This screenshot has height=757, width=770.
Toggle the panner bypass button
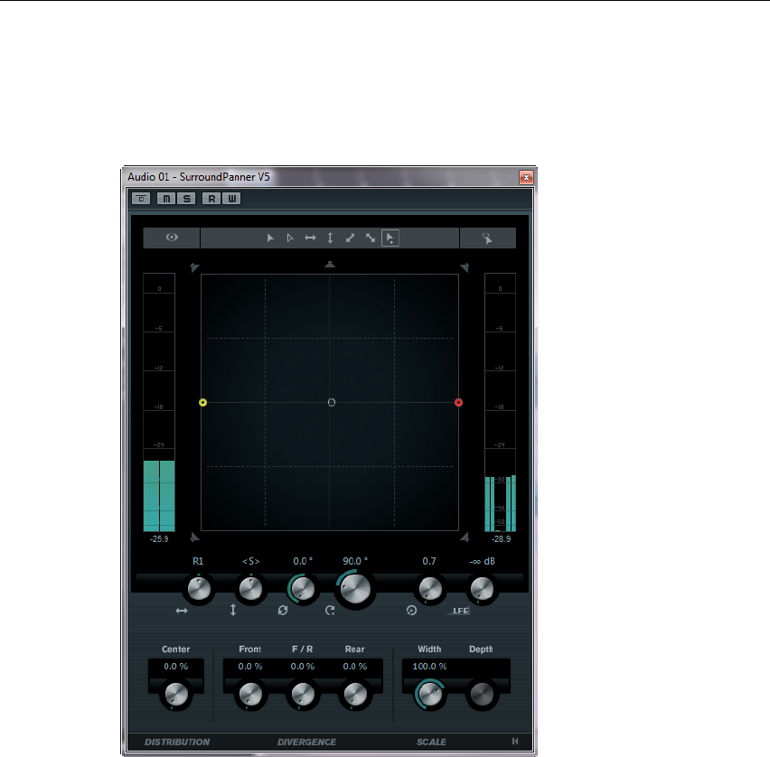tap(141, 199)
